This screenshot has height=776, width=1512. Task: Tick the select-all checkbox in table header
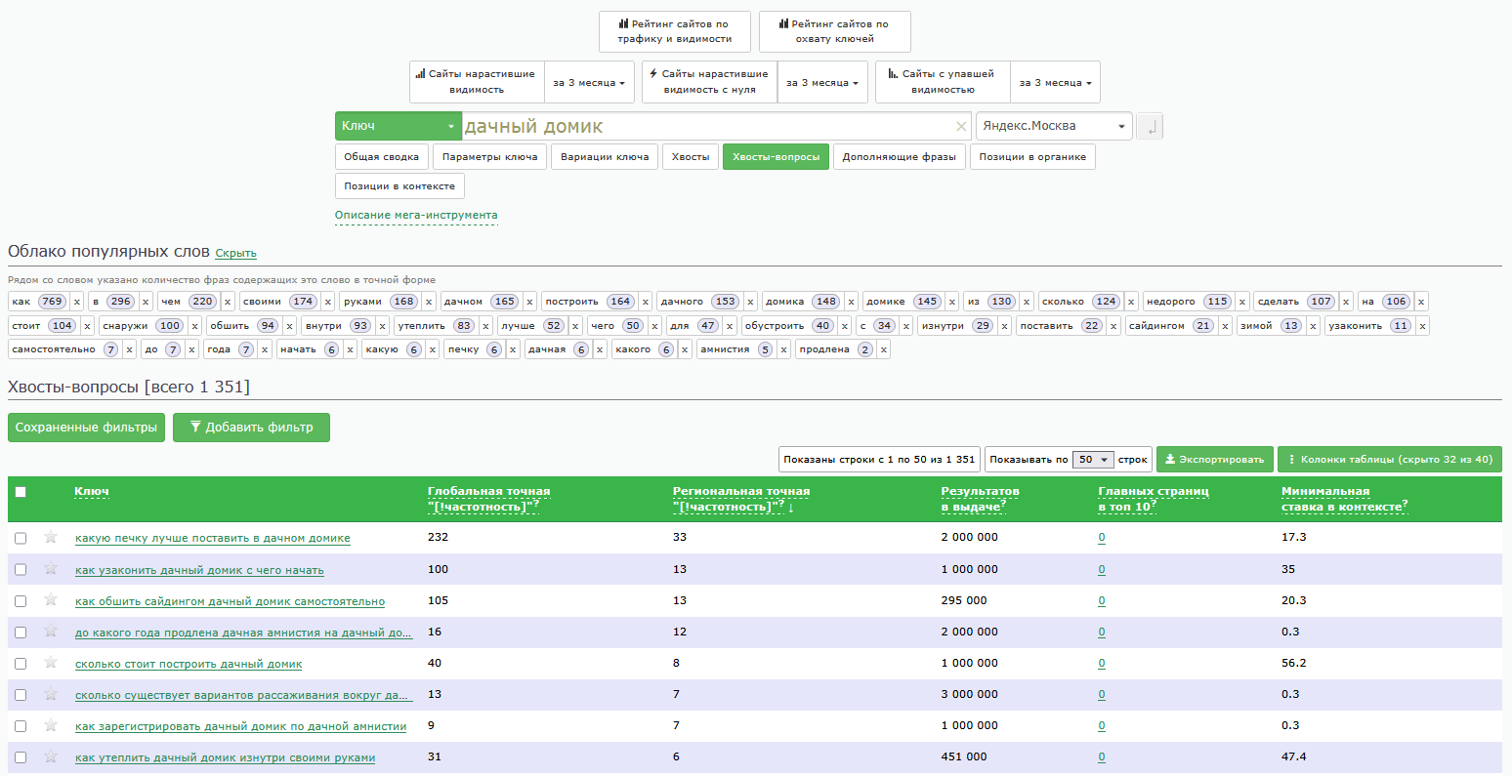(x=21, y=492)
